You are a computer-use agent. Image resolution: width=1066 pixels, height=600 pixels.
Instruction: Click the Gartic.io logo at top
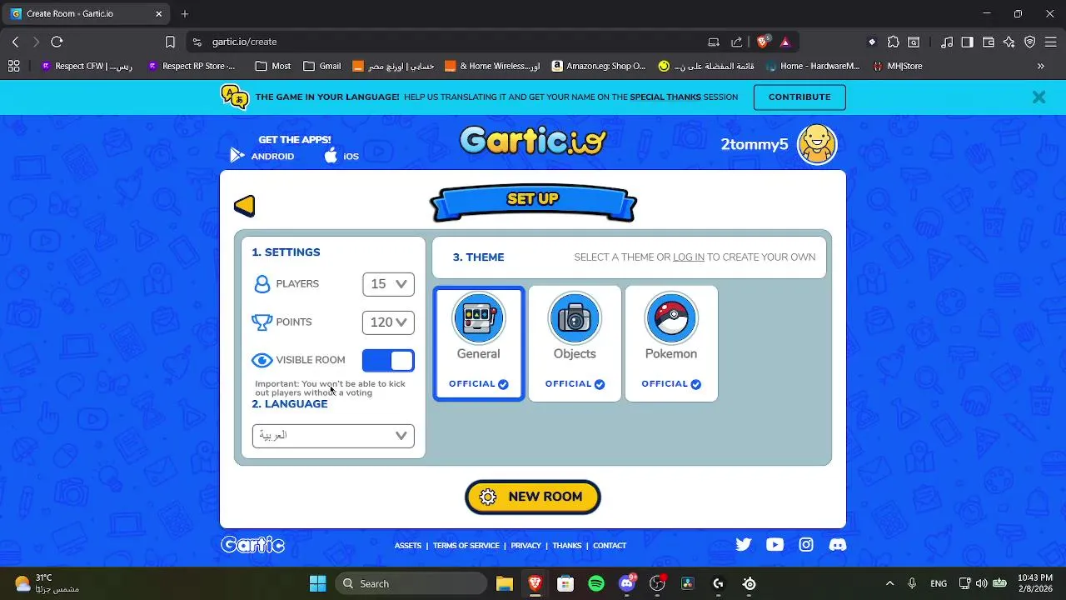tap(533, 141)
